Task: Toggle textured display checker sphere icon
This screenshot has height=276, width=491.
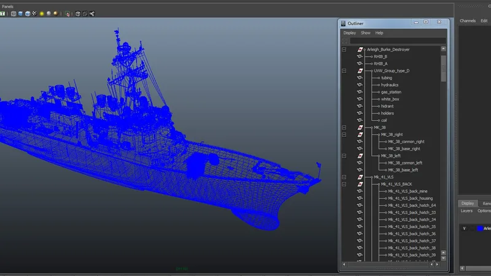Action: [x=34, y=13]
